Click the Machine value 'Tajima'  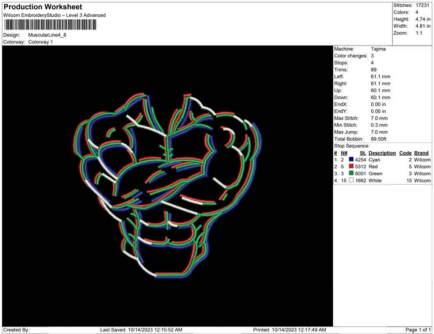pos(378,49)
